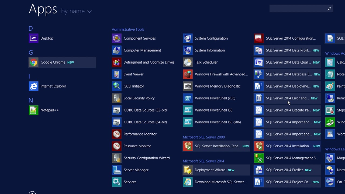Click 'SQL Server 2014 Installation...' text
This screenshot has height=194, width=345.
[289, 146]
